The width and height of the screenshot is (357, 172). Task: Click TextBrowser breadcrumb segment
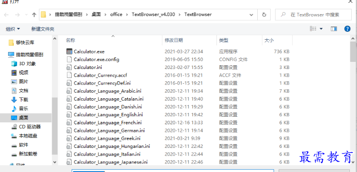click(x=198, y=15)
